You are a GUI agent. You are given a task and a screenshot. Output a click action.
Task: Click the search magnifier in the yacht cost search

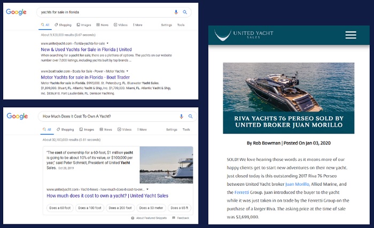[190, 116]
